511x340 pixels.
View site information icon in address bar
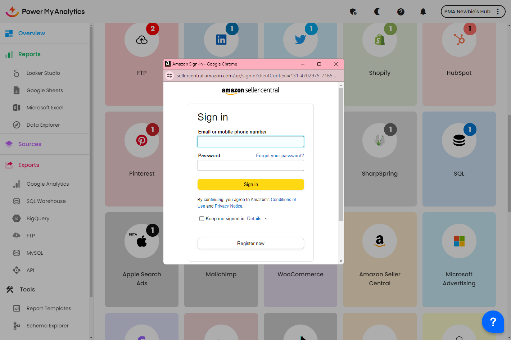tap(169, 76)
